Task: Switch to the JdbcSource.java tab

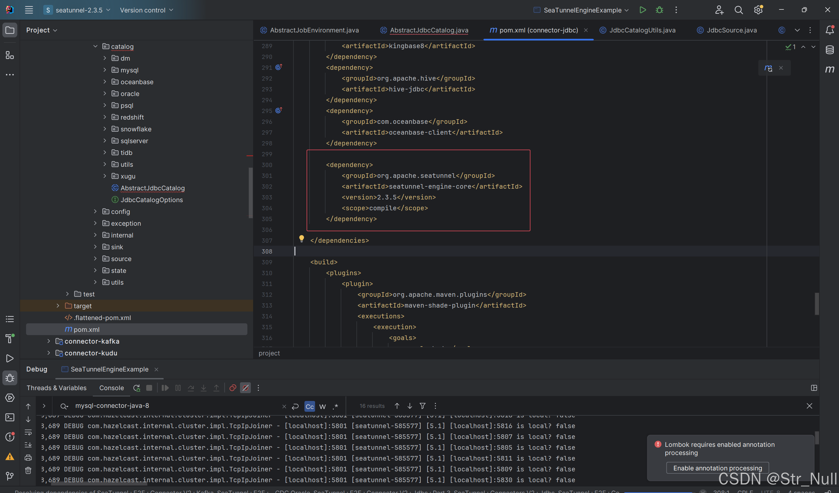Action: pyautogui.click(x=727, y=30)
